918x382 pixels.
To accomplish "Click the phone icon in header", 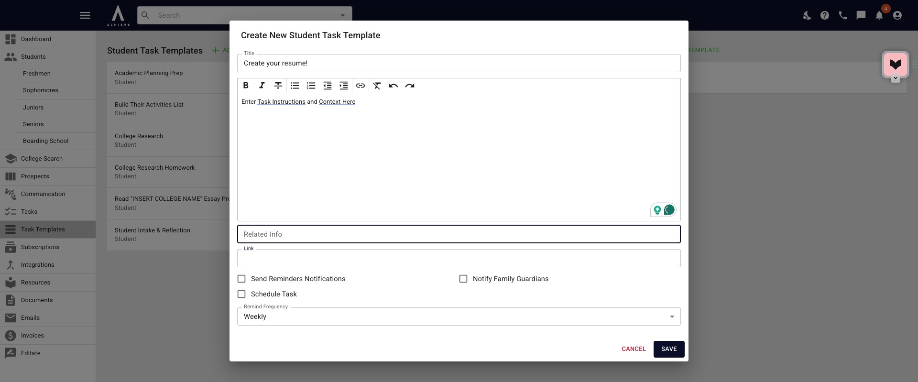I will tap(843, 15).
